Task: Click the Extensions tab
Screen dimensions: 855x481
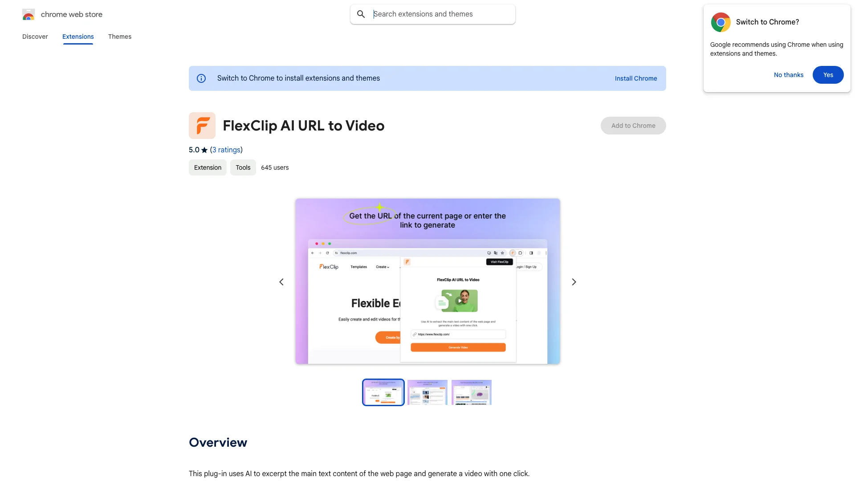Action: tap(77, 37)
